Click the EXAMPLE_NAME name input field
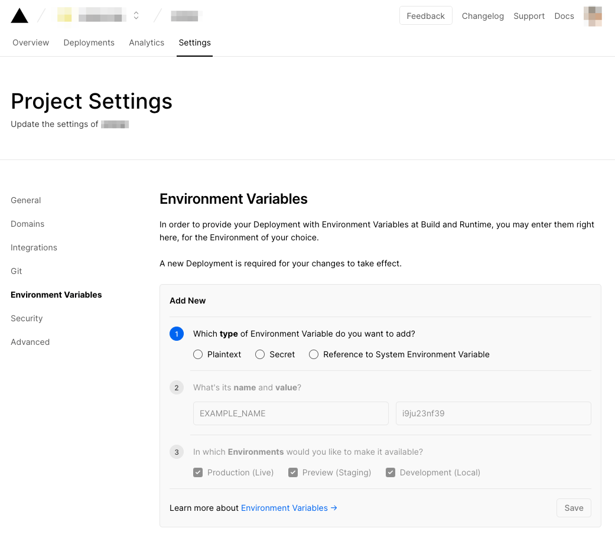 pyautogui.click(x=291, y=413)
